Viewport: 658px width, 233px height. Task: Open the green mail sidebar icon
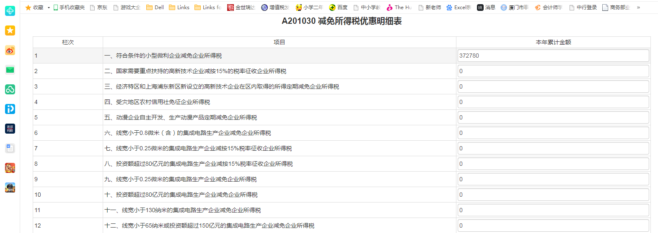pyautogui.click(x=10, y=70)
